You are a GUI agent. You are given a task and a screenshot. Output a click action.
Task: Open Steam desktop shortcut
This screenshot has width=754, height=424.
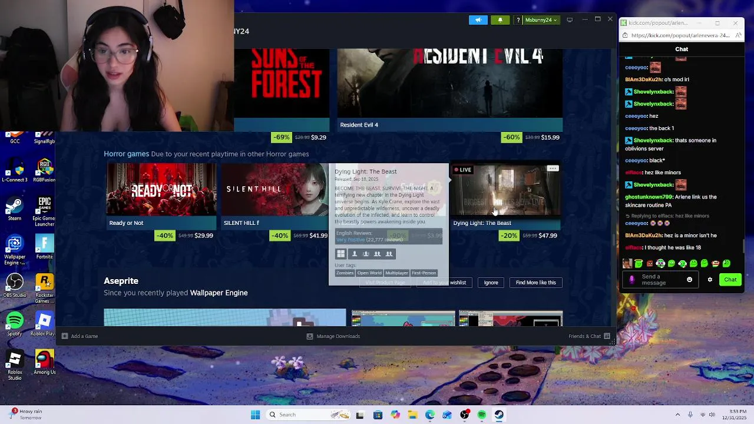pyautogui.click(x=15, y=210)
